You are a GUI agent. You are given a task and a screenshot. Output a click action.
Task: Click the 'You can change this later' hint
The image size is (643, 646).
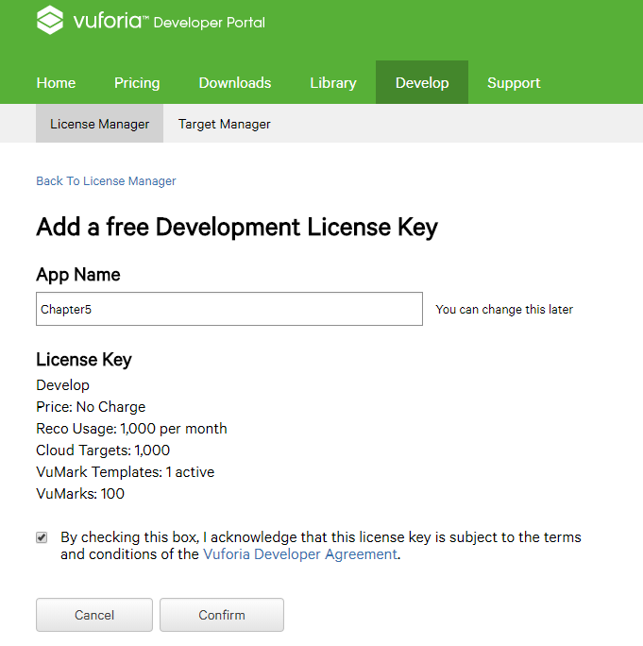click(504, 310)
